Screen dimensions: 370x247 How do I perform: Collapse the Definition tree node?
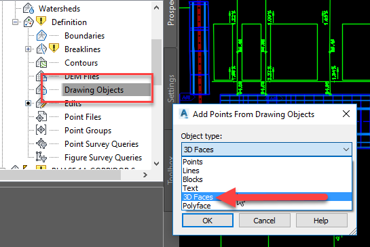click(16, 22)
